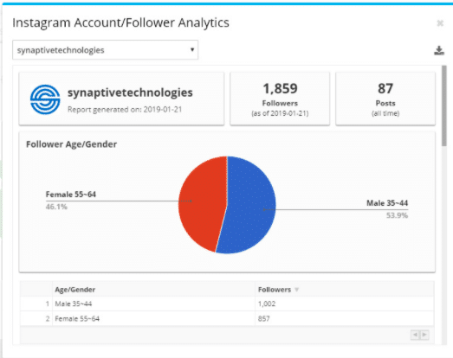Image resolution: width=453 pixels, height=358 pixels.
Task: Click the 53.9% percentage label
Action: 398,215
